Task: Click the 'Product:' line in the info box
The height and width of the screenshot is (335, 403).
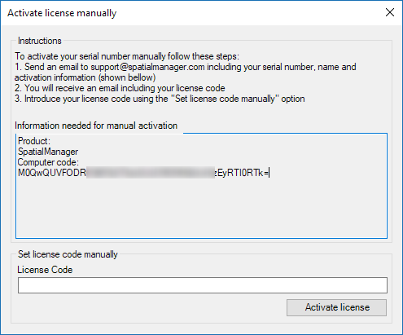Action: click(34, 141)
